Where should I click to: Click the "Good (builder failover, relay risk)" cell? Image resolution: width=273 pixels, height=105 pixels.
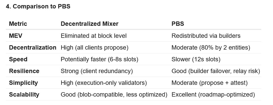(x=216, y=71)
